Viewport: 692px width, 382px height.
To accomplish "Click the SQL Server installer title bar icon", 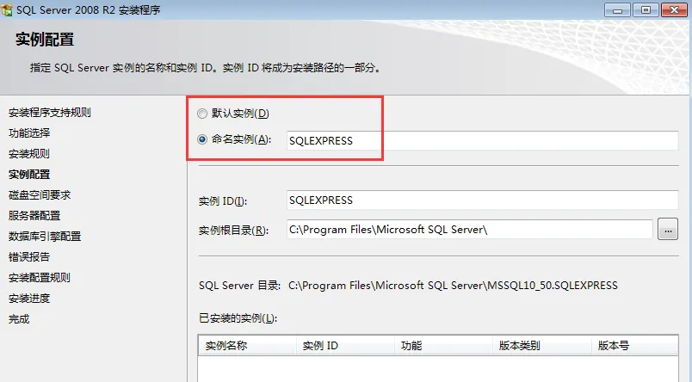I will (7, 9).
